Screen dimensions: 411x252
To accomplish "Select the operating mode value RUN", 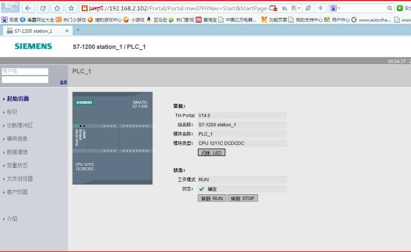I will [204, 180].
